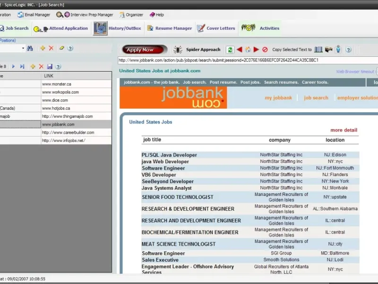This screenshot has width=378, height=284.
Task: Go to the browser home page icon
Action: pyautogui.click(x=248, y=50)
